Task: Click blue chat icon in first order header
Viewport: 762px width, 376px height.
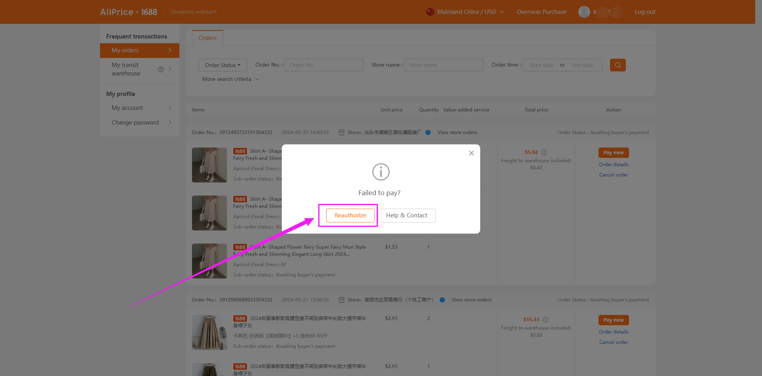Action: (428, 132)
